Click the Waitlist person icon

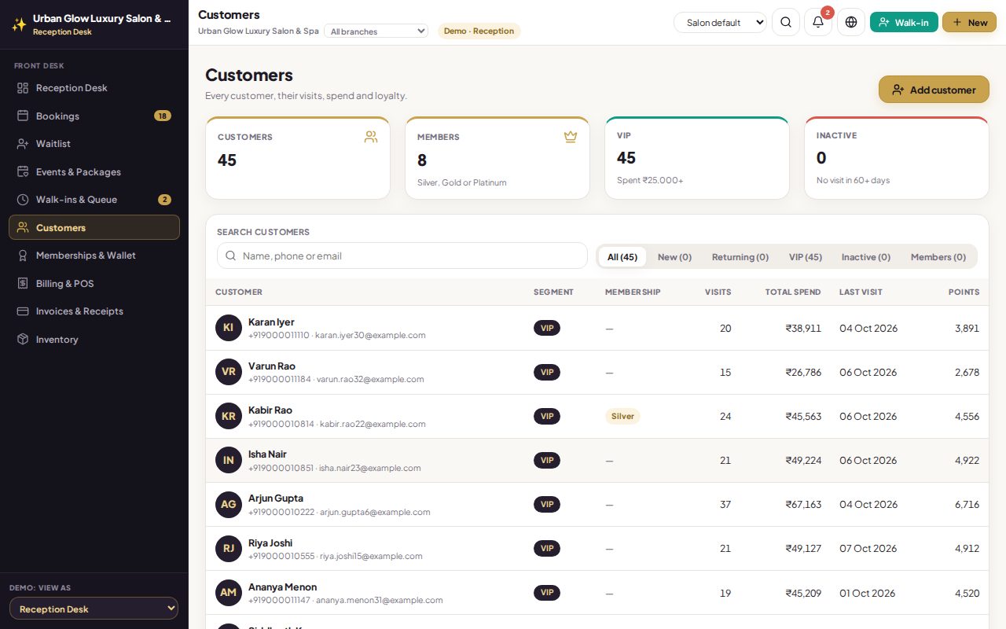pyautogui.click(x=23, y=144)
